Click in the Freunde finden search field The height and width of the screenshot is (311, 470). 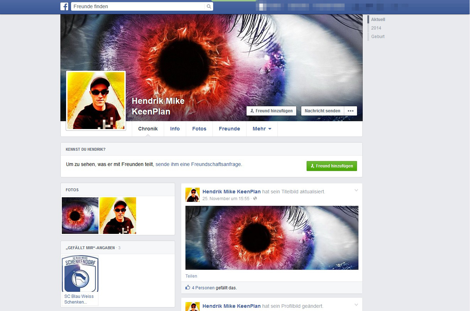pos(138,6)
